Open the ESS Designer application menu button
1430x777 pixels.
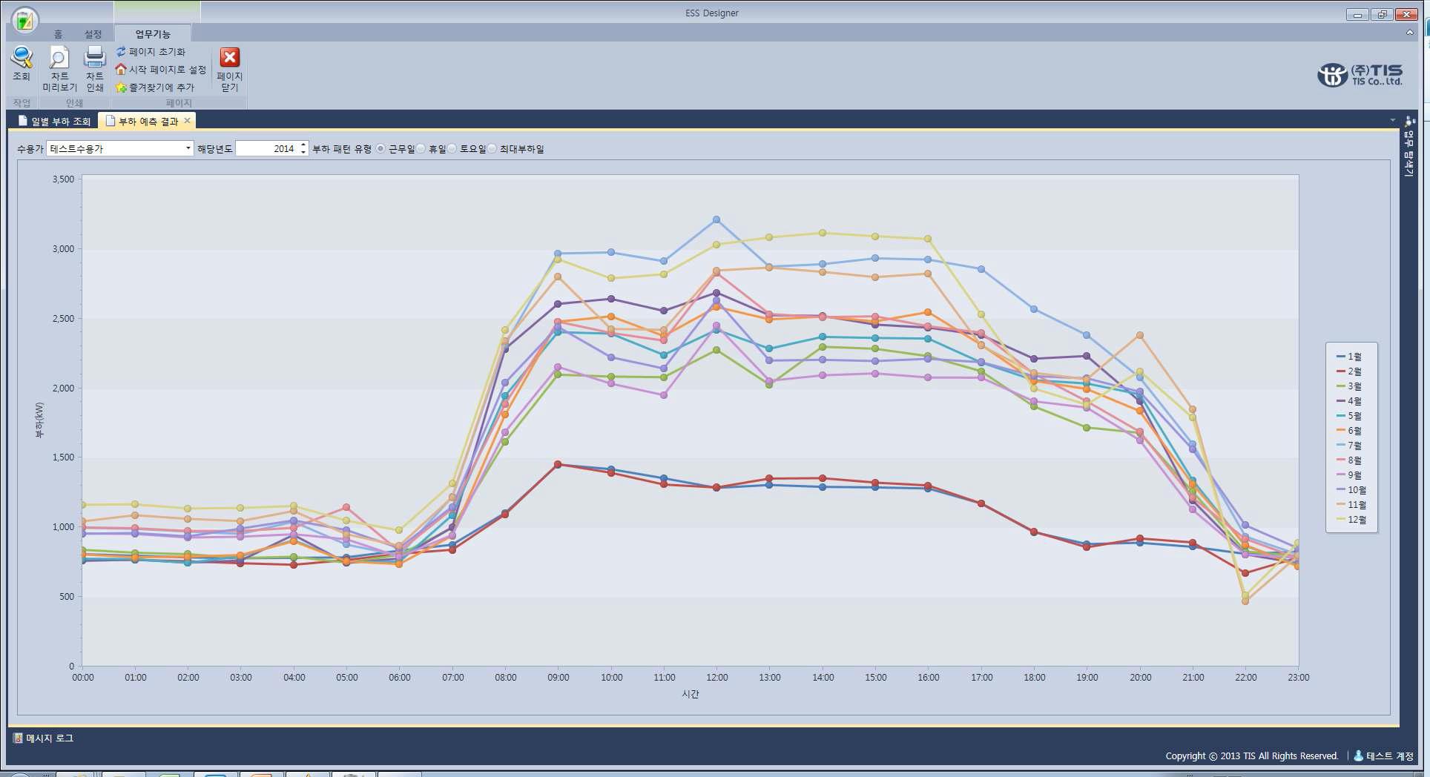click(25, 20)
